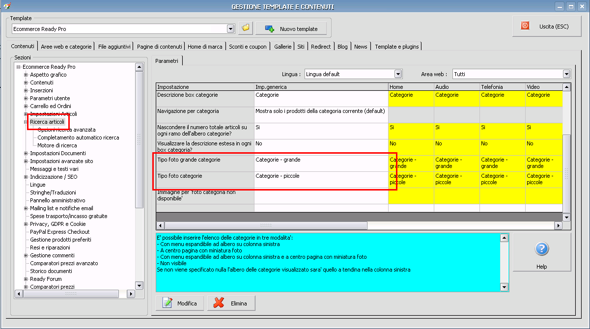Click the blue Help question mark icon
Image resolution: width=590 pixels, height=329 pixels.
(541, 249)
